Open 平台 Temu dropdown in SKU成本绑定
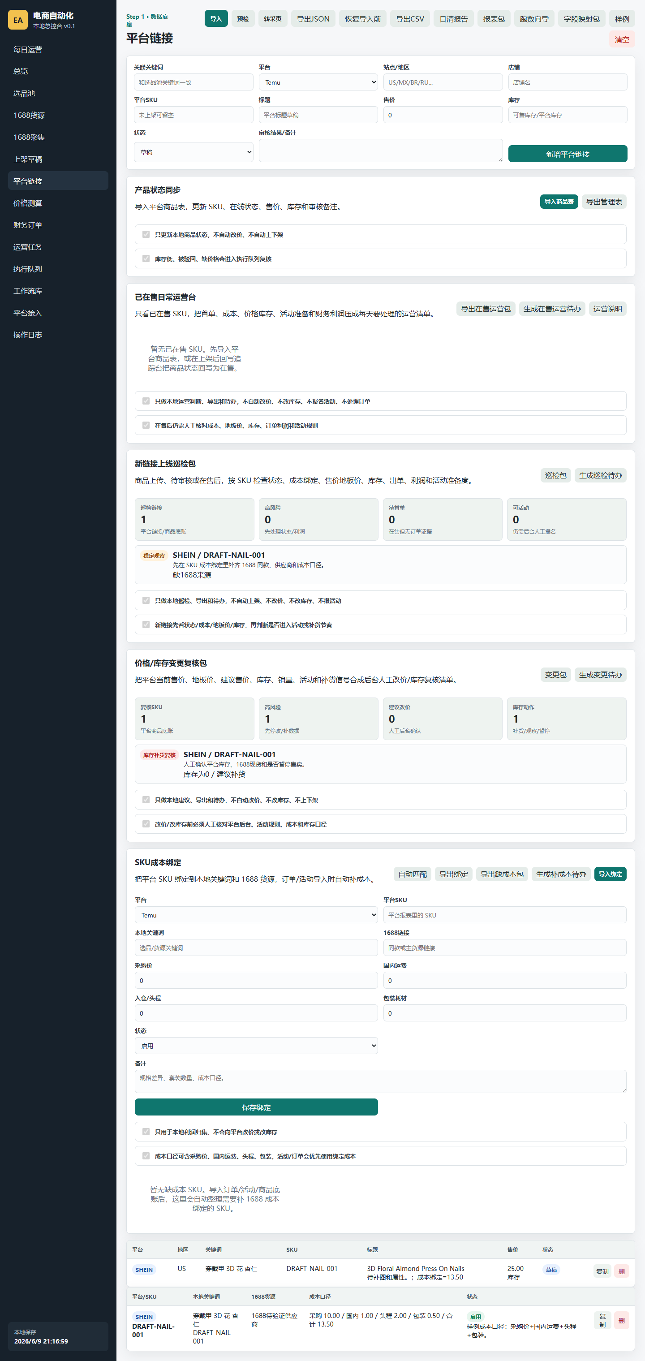The height and width of the screenshot is (1361, 645). click(x=256, y=914)
